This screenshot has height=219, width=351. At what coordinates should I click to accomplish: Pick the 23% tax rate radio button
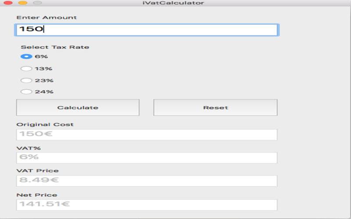click(x=26, y=80)
